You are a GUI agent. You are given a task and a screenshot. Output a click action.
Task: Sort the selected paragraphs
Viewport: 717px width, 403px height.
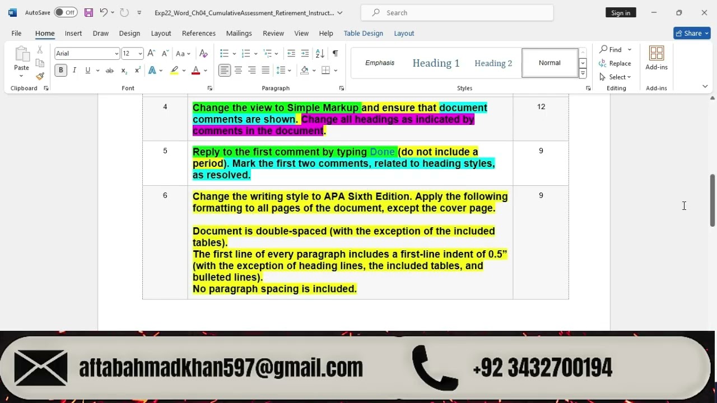click(x=320, y=53)
